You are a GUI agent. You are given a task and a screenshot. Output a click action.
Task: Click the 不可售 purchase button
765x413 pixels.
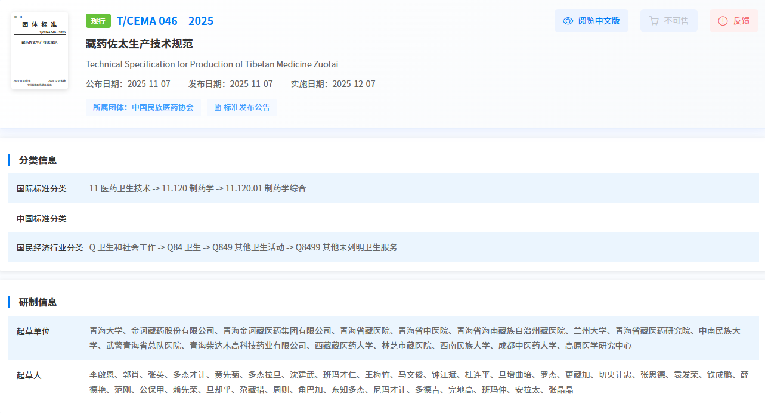point(669,21)
